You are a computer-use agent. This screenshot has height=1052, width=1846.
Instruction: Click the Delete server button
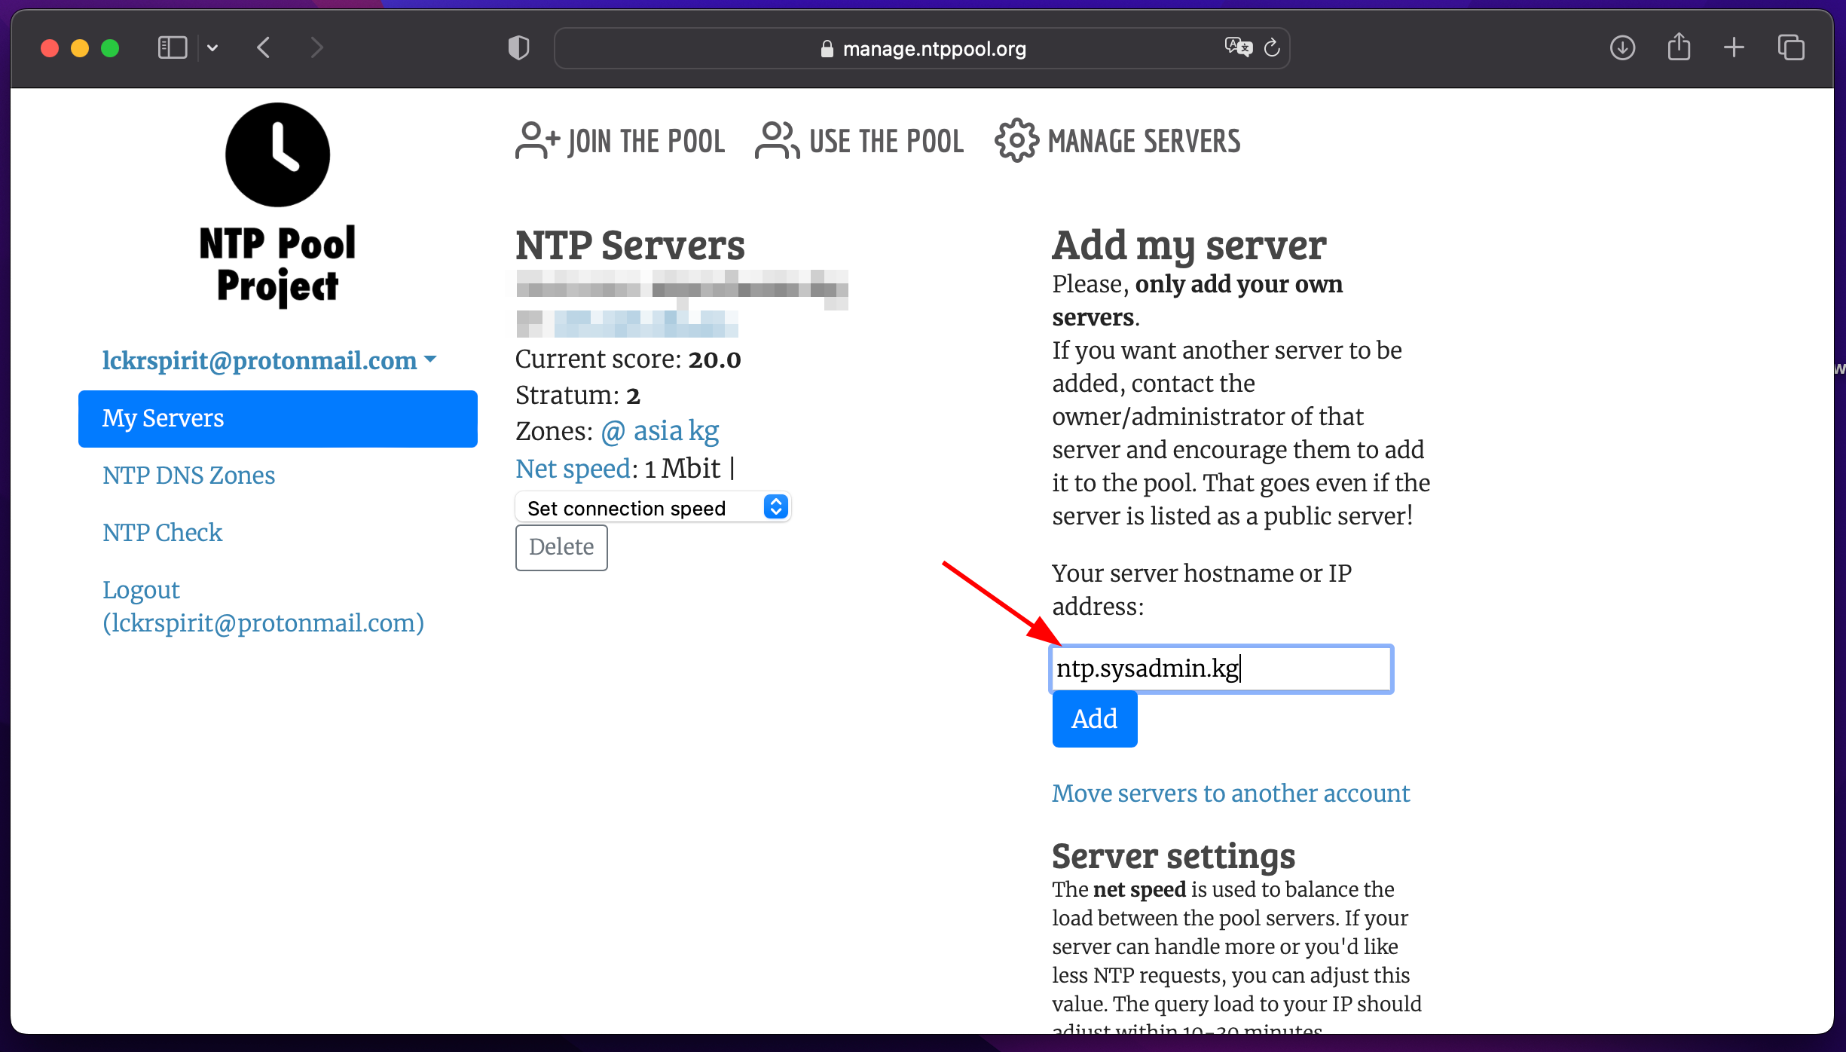561,548
